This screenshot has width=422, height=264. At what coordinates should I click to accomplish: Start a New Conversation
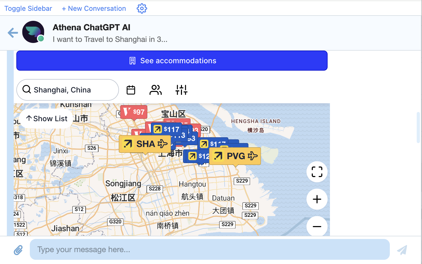tap(94, 8)
